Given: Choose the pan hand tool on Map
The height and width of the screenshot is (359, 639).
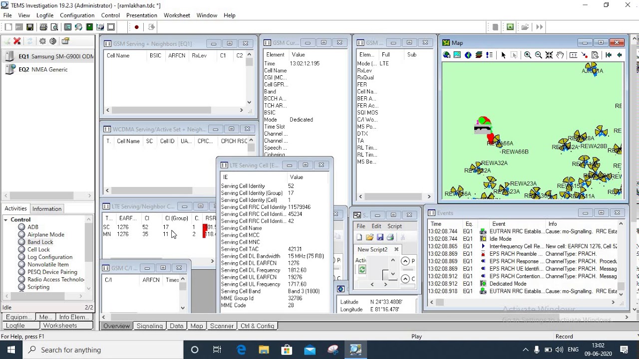Looking at the screenshot, I should point(560,55).
